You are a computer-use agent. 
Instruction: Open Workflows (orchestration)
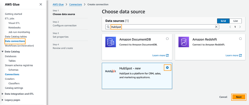19,46
